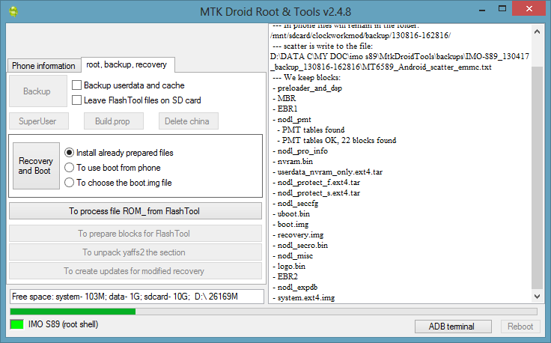Click the log scrollbar down arrow
551x343 pixels.
tap(537, 297)
